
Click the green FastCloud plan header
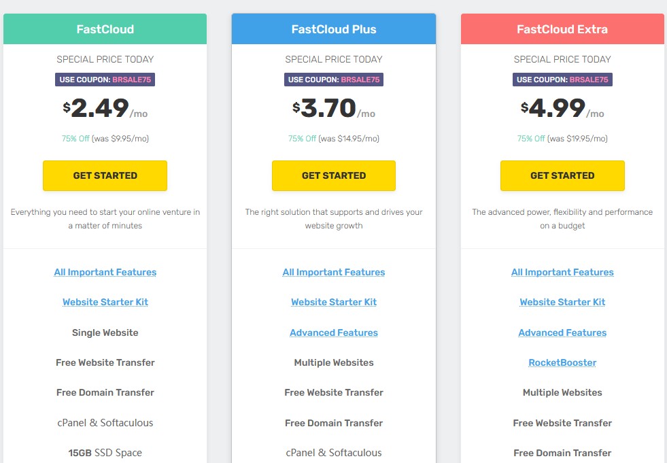105,29
